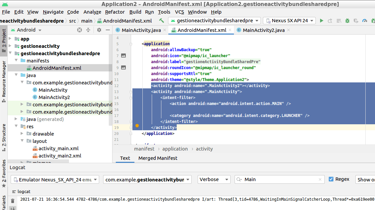Close the AndroidManifest.xml tab
The height and width of the screenshot is (210, 375).
pyautogui.click(x=230, y=30)
